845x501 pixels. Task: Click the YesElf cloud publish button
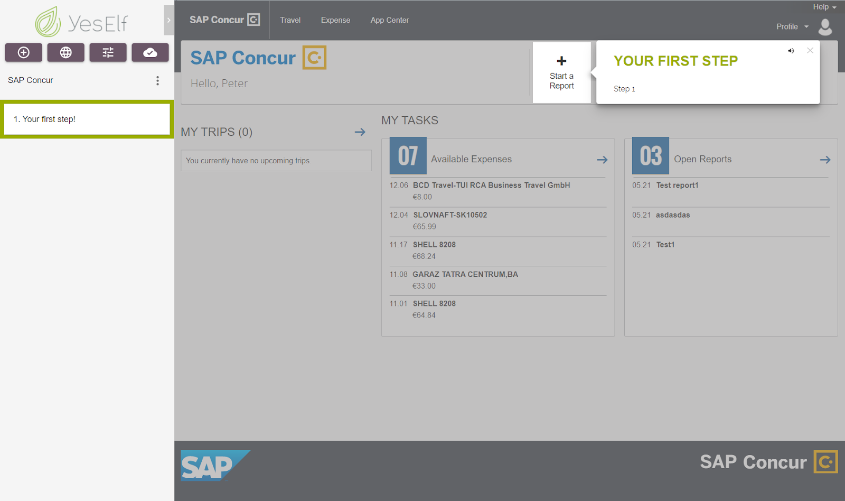(x=151, y=52)
